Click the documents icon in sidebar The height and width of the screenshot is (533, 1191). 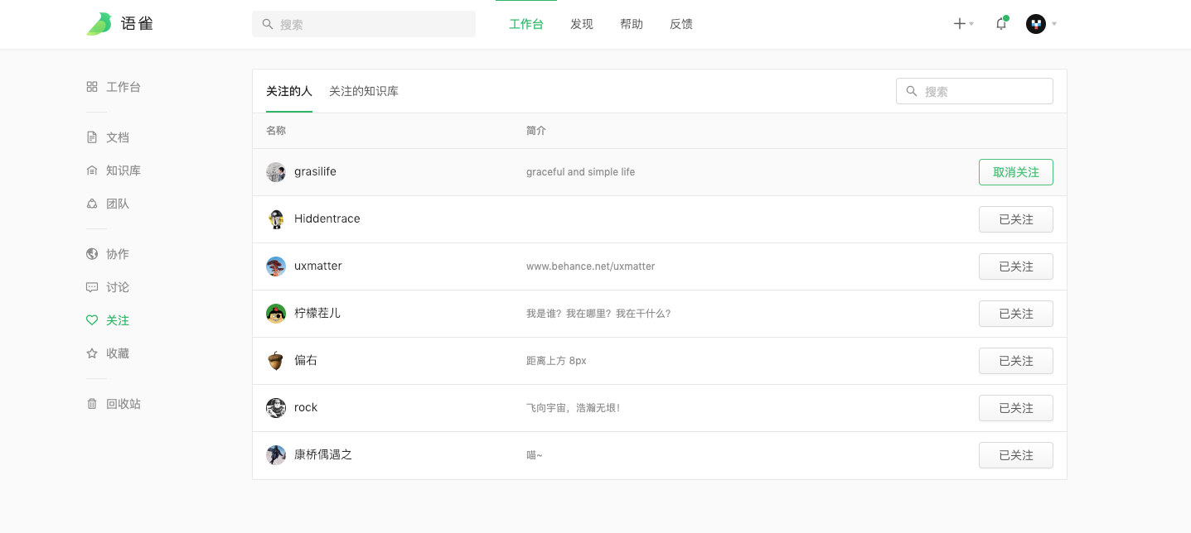point(92,137)
